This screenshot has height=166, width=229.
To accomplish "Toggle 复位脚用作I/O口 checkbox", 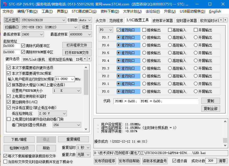I will click(22, 102).
